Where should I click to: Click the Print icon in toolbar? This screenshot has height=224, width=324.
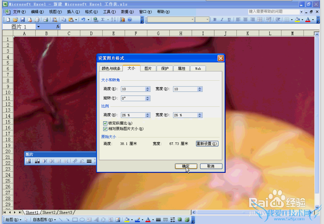pyautogui.click(x=46, y=20)
